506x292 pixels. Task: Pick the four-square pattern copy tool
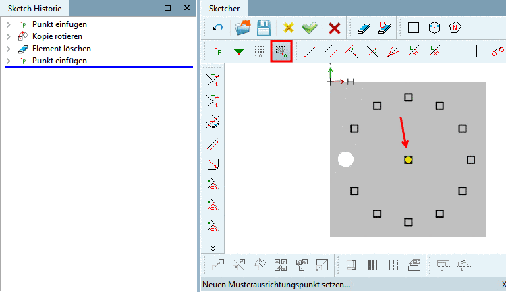[x=281, y=265]
